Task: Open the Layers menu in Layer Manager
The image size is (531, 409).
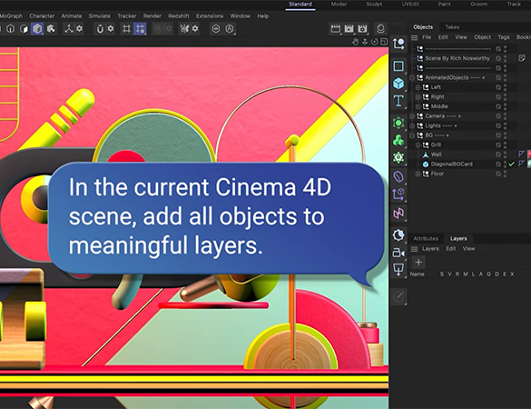Action: [x=430, y=249]
